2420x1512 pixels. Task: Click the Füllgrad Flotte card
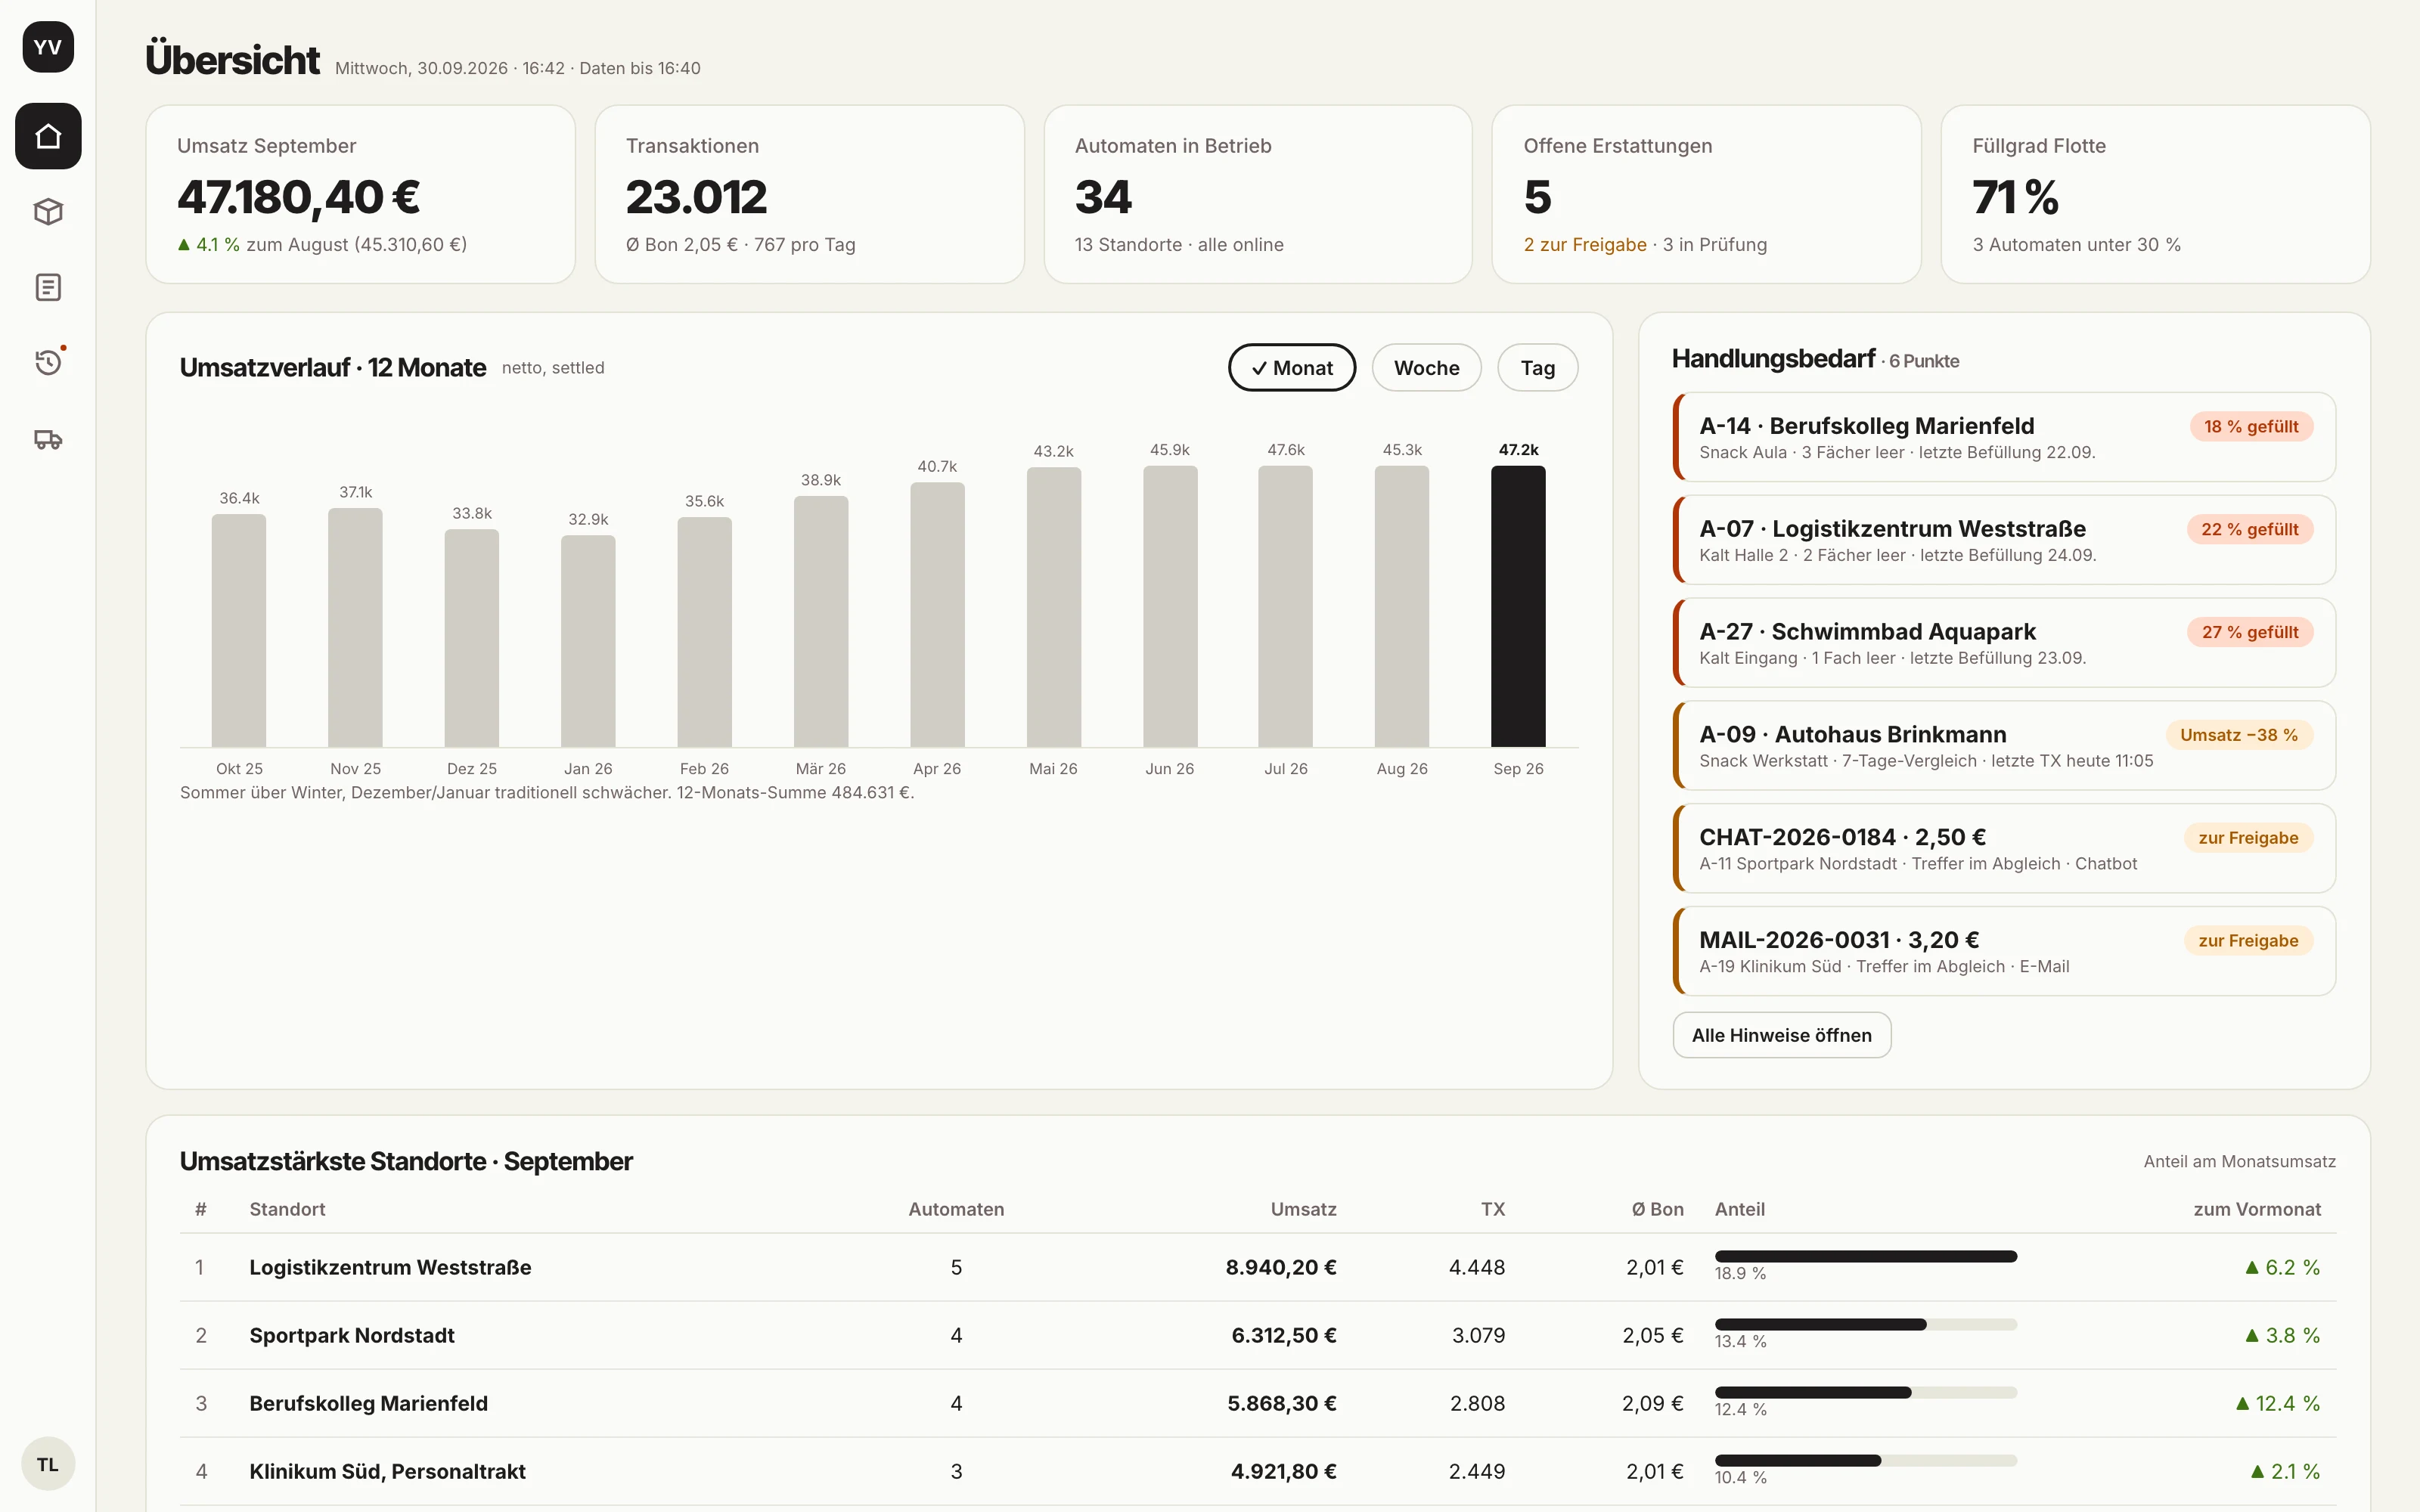click(2155, 194)
